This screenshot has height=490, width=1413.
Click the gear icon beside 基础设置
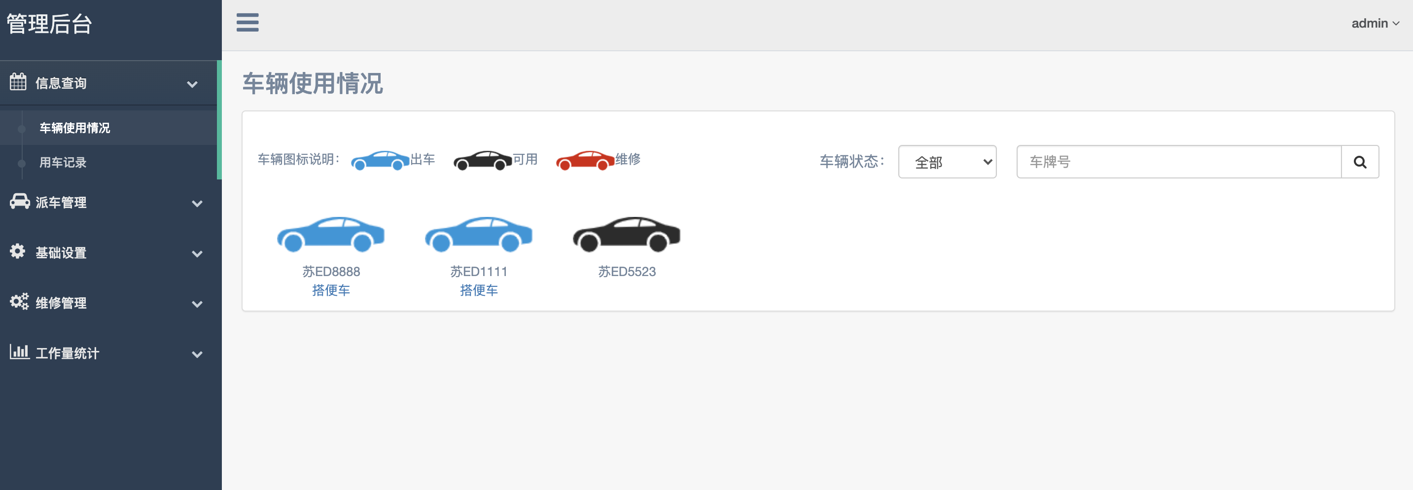tap(18, 251)
